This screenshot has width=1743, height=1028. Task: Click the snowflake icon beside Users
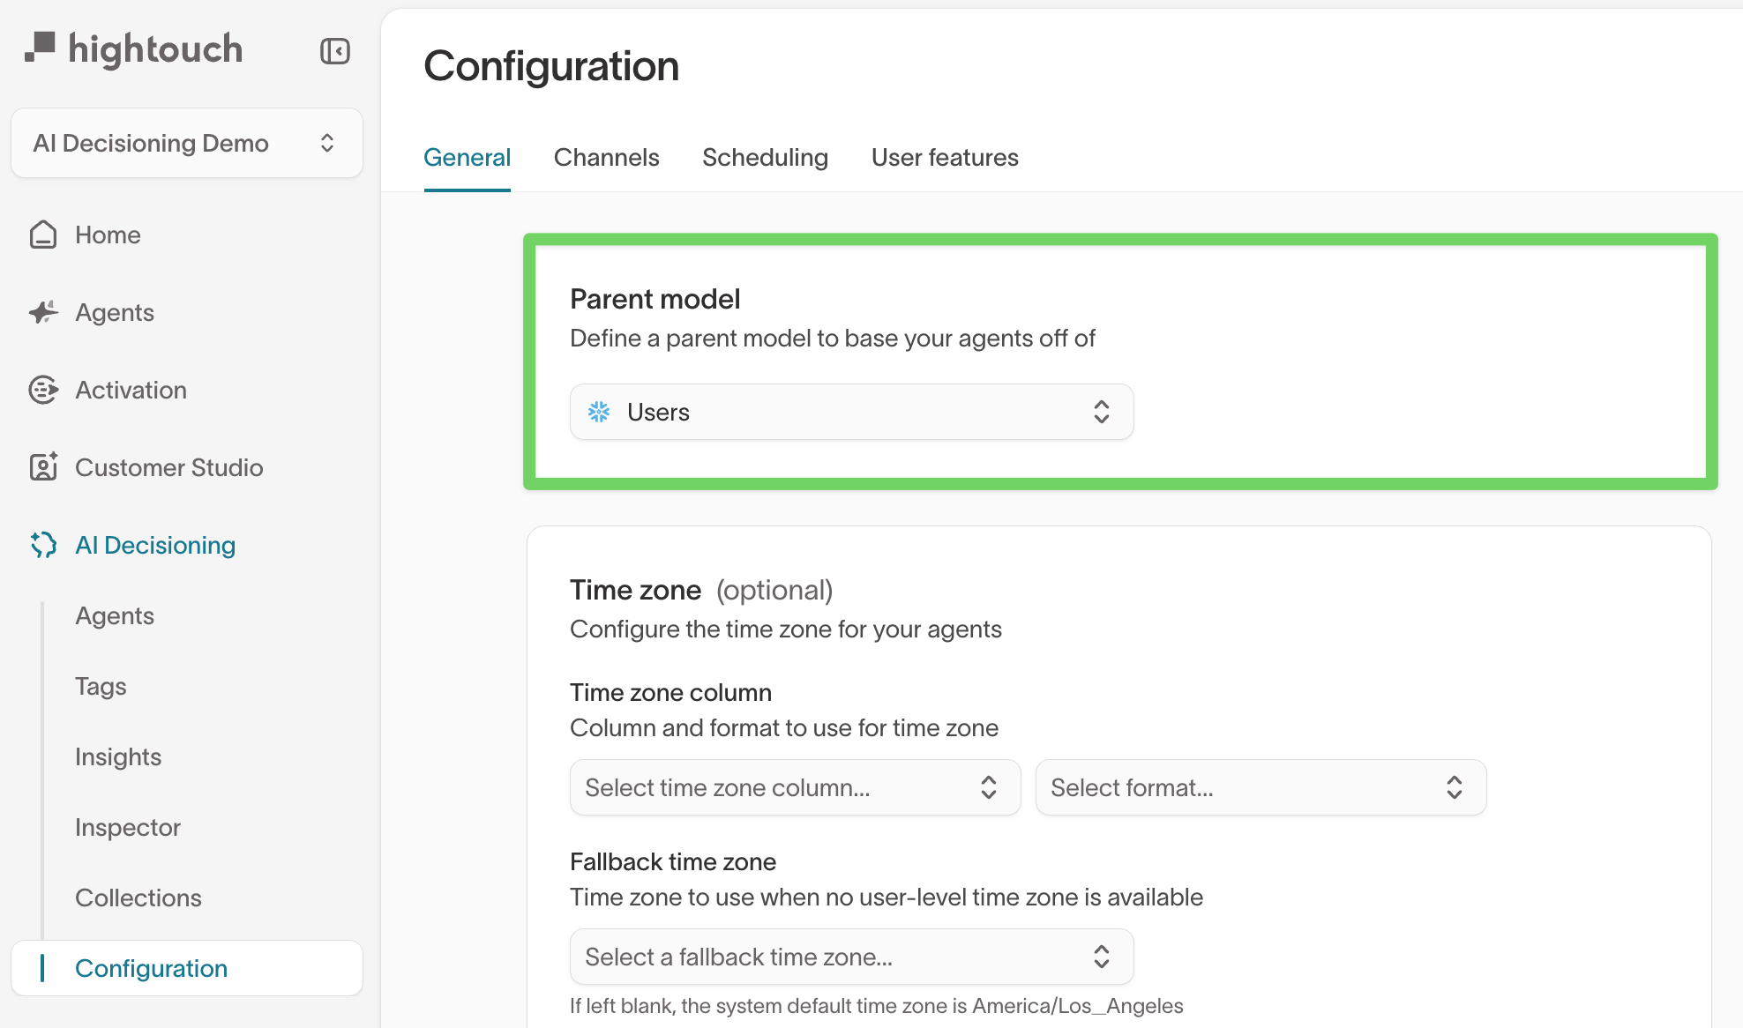(x=599, y=412)
